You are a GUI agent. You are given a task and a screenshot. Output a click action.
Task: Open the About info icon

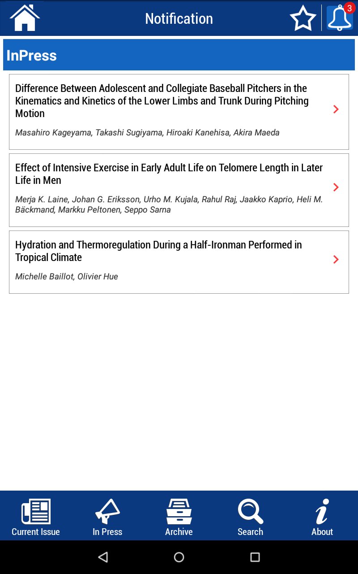(x=322, y=511)
